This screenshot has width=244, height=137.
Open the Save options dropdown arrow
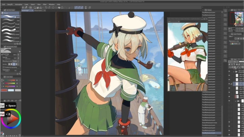(x=43, y=8)
